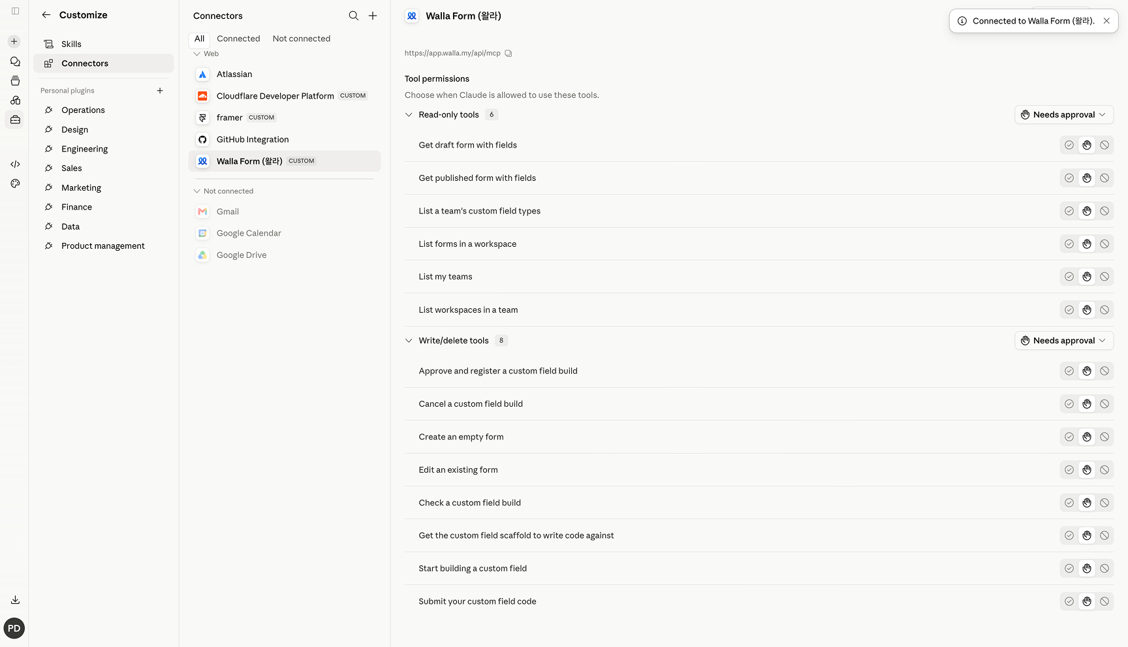Set List my teams to needs approval

click(x=1087, y=277)
